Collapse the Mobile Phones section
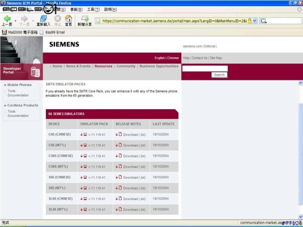This screenshot has width=303, height=227. coord(5,85)
